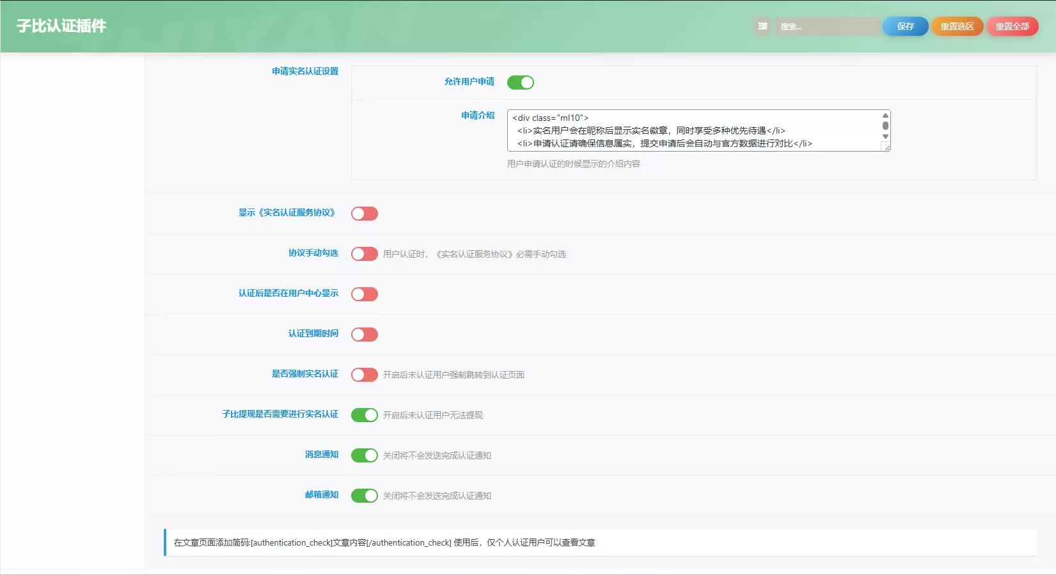Save settings with the 保存 button

pyautogui.click(x=905, y=26)
